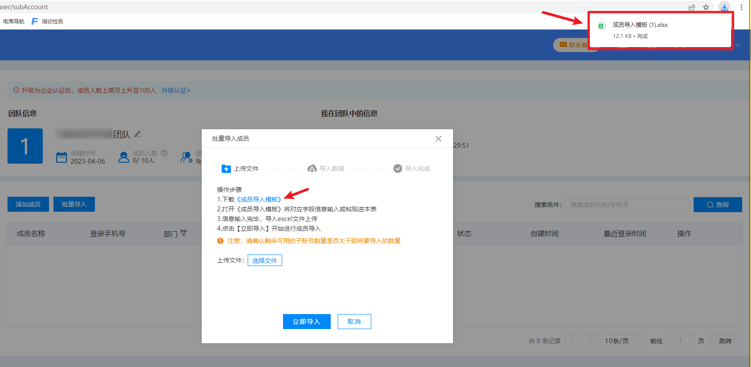Click the share page icon in address bar
This screenshot has height=367, width=751.
point(692,7)
